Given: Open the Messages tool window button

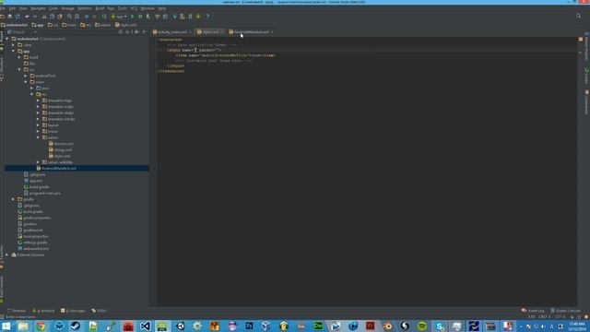Looking at the screenshot, I should (73, 311).
